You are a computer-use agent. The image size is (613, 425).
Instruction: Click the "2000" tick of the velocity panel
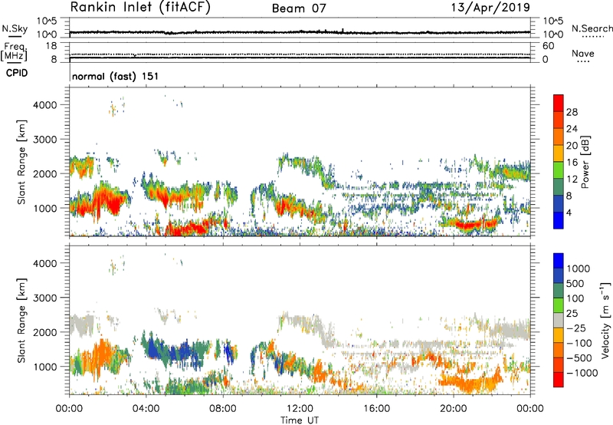(x=45, y=332)
